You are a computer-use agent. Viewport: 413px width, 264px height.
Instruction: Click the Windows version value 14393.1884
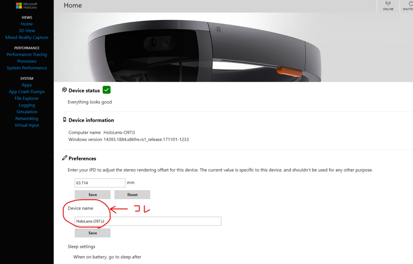click(146, 139)
